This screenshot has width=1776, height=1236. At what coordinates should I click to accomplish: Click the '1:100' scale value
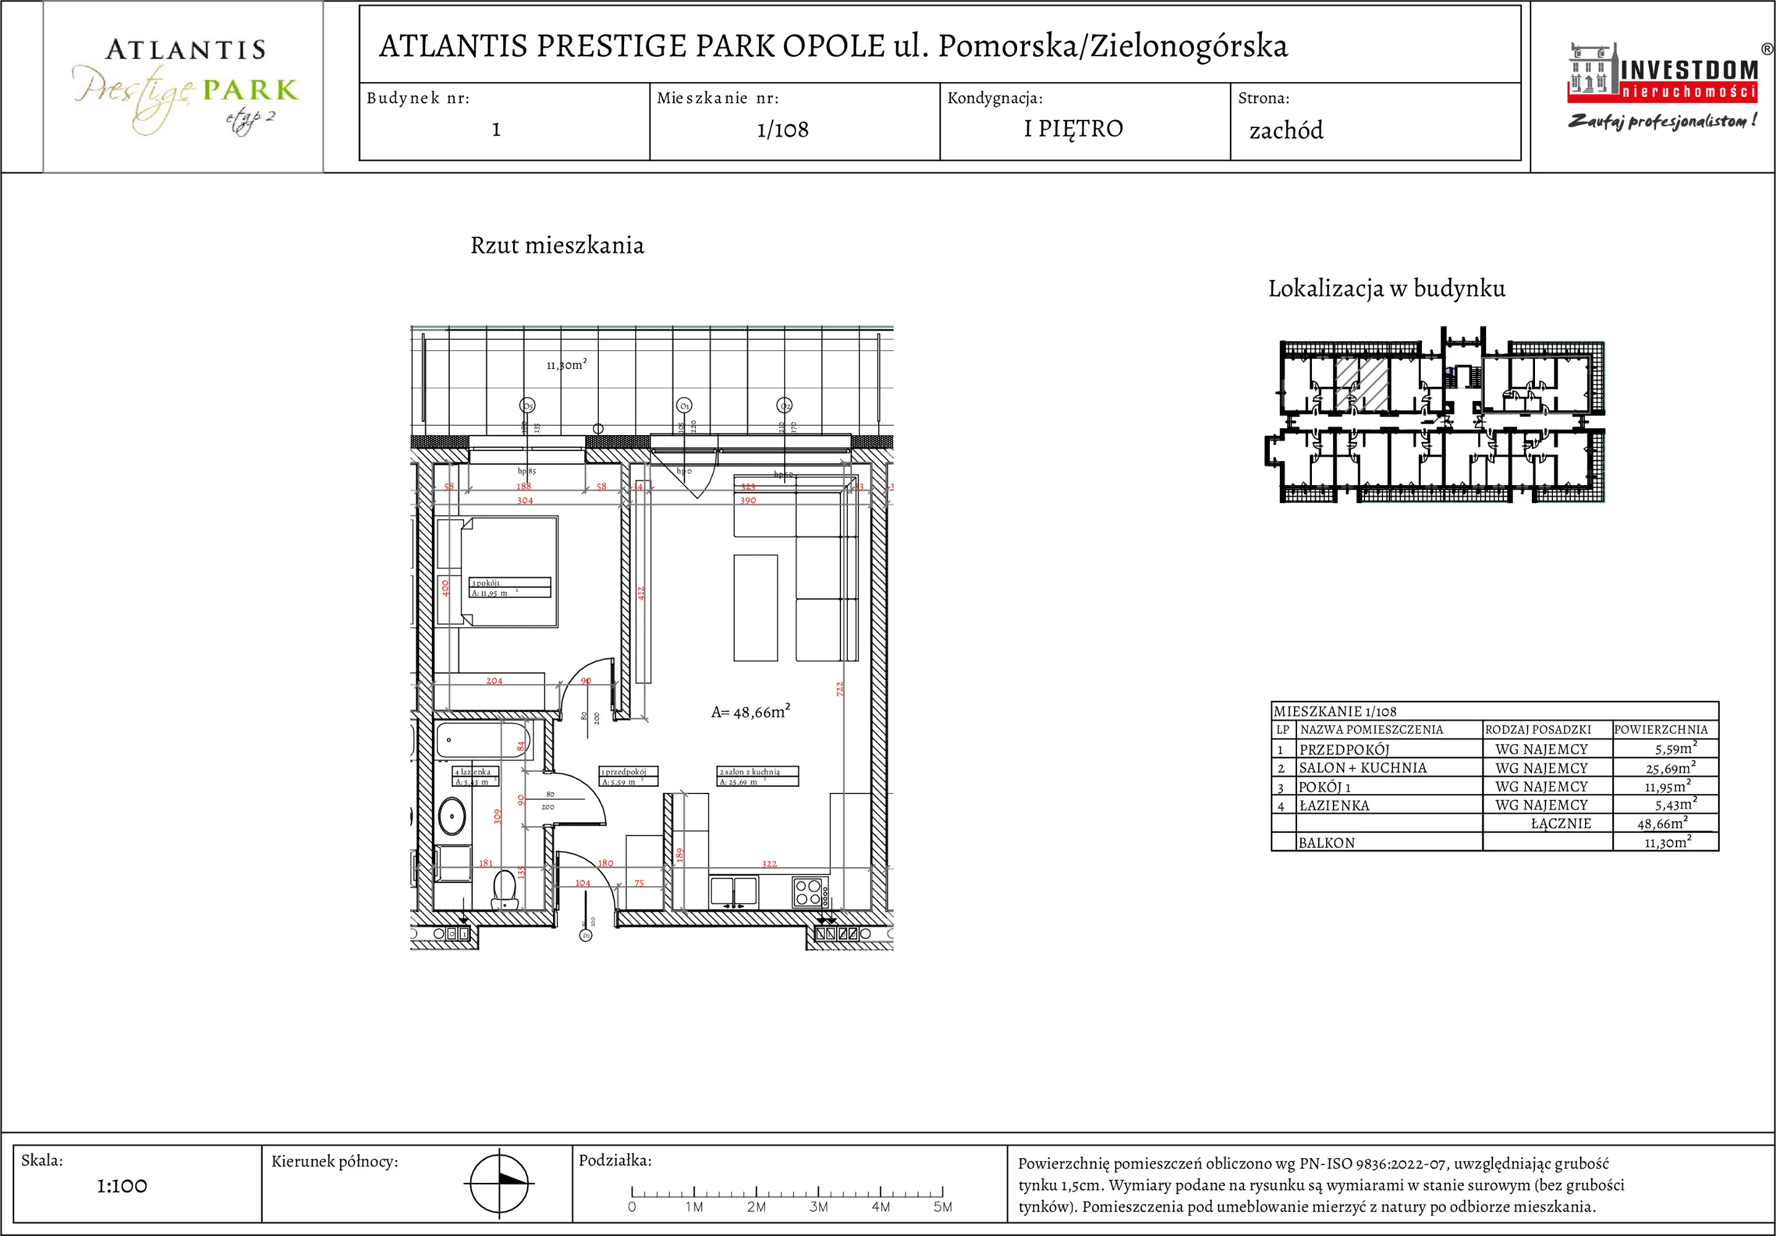[x=122, y=1187]
